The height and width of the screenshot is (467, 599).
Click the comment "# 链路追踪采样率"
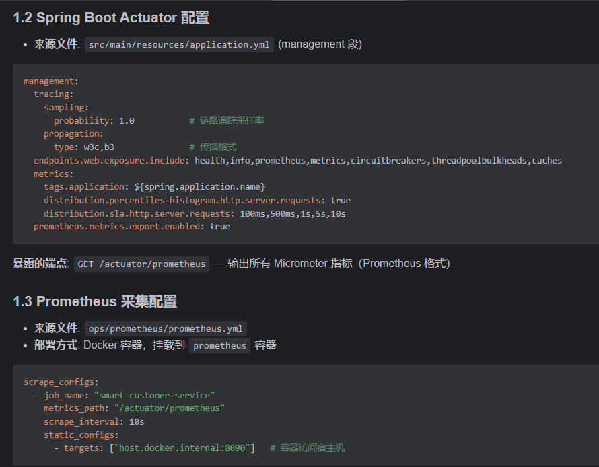227,120
